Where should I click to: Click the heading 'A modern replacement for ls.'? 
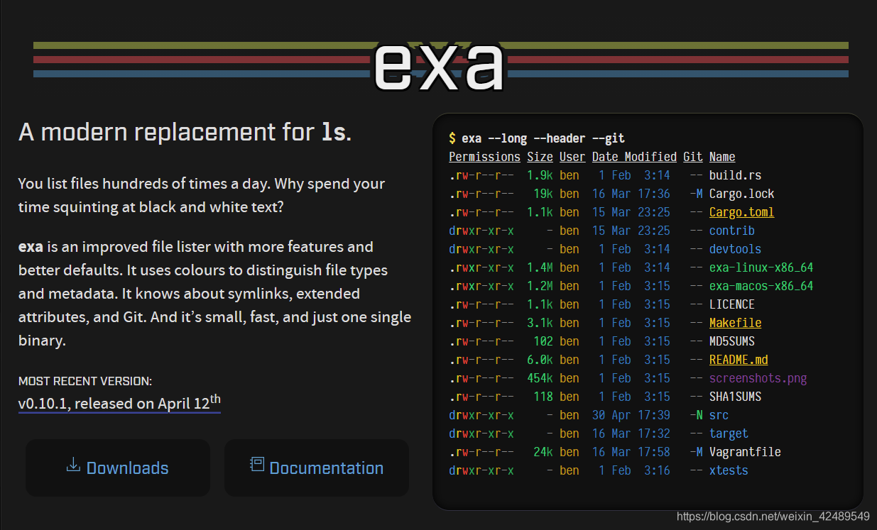(x=185, y=132)
